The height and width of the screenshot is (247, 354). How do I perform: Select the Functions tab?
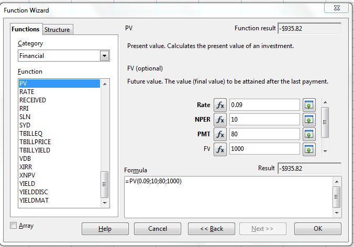[x=26, y=29]
